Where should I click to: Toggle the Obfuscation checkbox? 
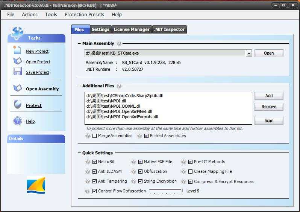141,171
